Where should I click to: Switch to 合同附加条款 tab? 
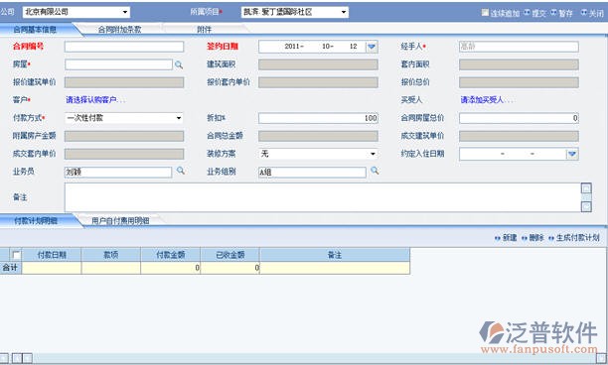(x=119, y=30)
